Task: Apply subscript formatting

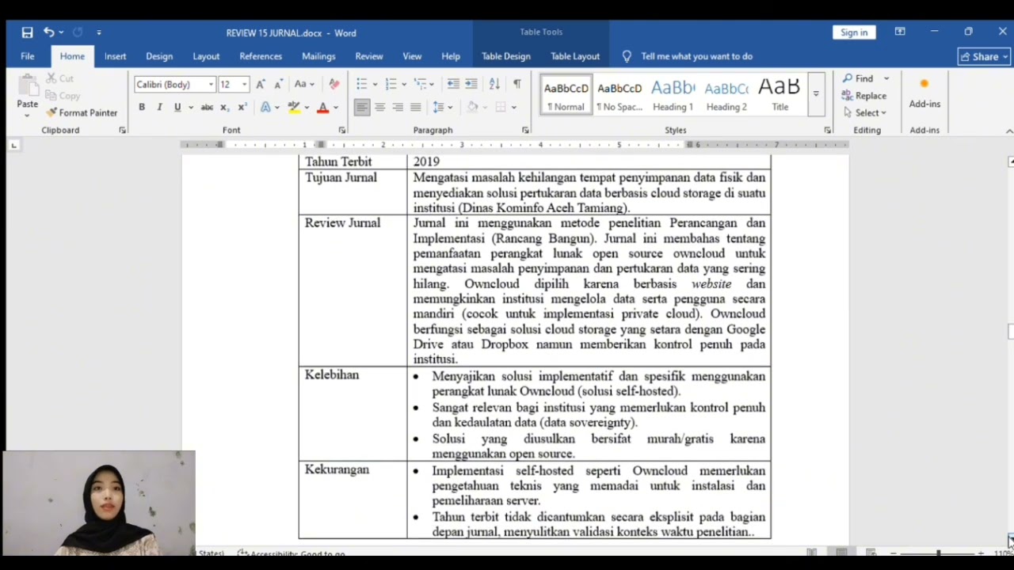Action: (224, 107)
